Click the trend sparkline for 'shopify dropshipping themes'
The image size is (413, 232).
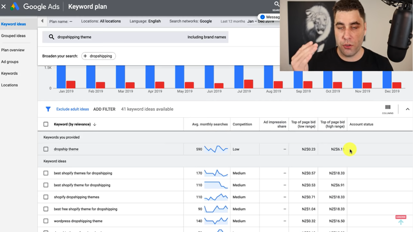tap(216, 197)
